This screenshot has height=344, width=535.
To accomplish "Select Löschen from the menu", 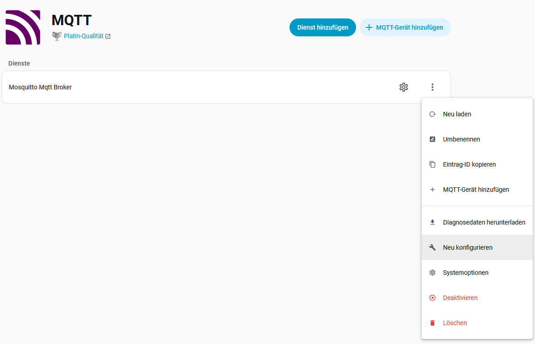I will tap(477, 323).
